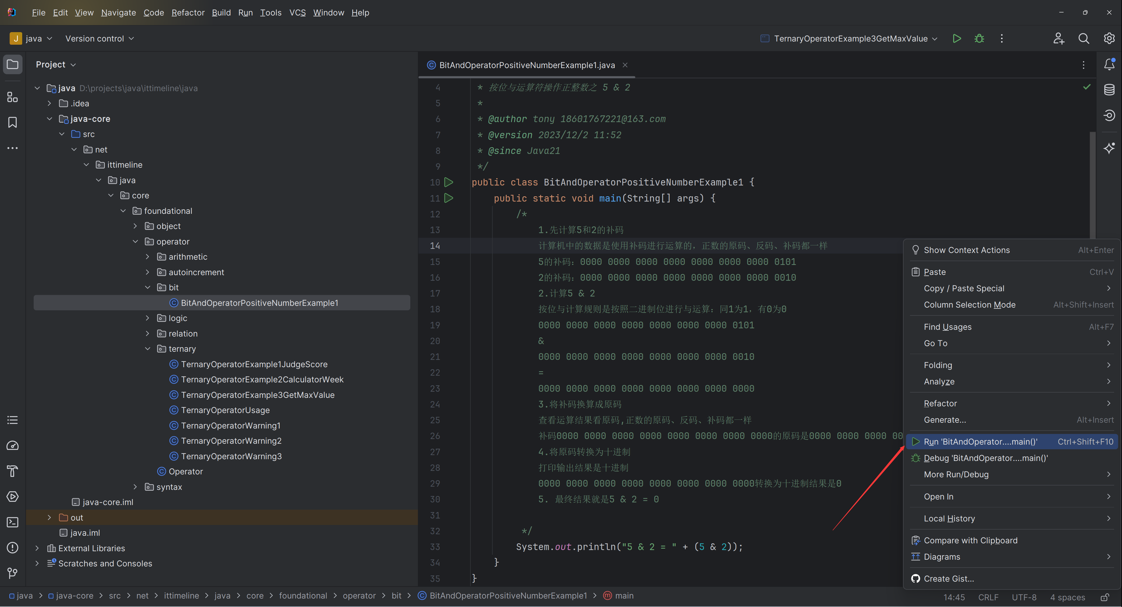Expand the arithmetic package
The image size is (1122, 607).
click(147, 257)
